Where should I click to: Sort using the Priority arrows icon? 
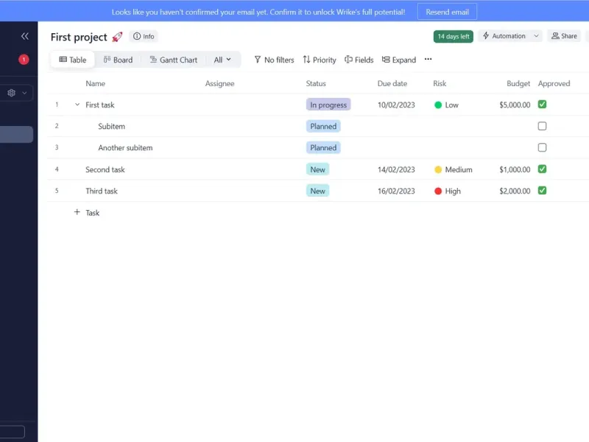(x=306, y=60)
